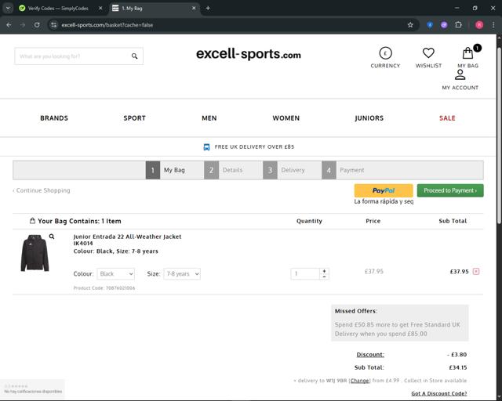Viewport: 502px width, 401px height.
Task: Open the Size dropdown showing 7-8 years
Action: (x=182, y=274)
